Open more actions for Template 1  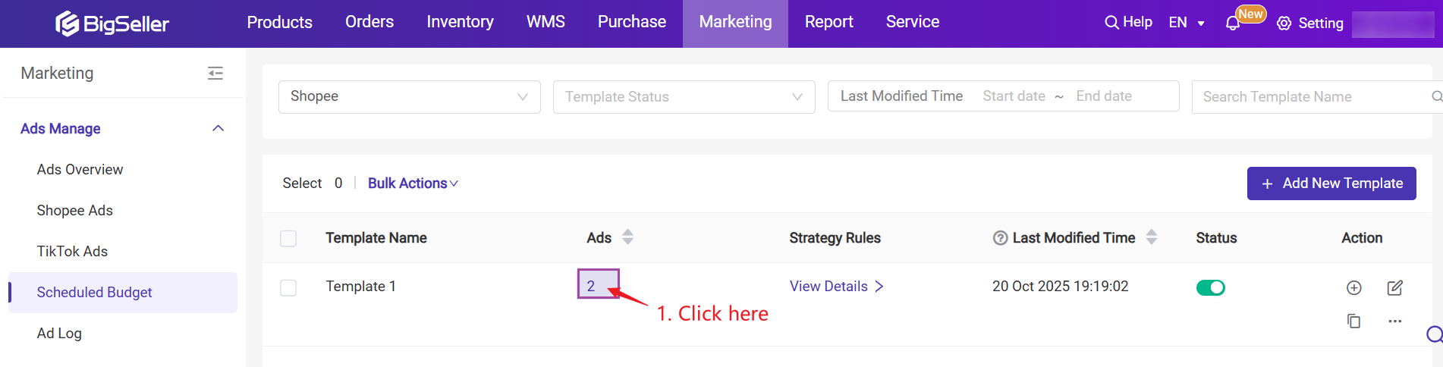click(x=1394, y=321)
